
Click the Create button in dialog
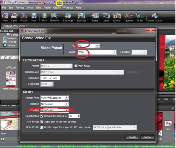tap(132, 137)
